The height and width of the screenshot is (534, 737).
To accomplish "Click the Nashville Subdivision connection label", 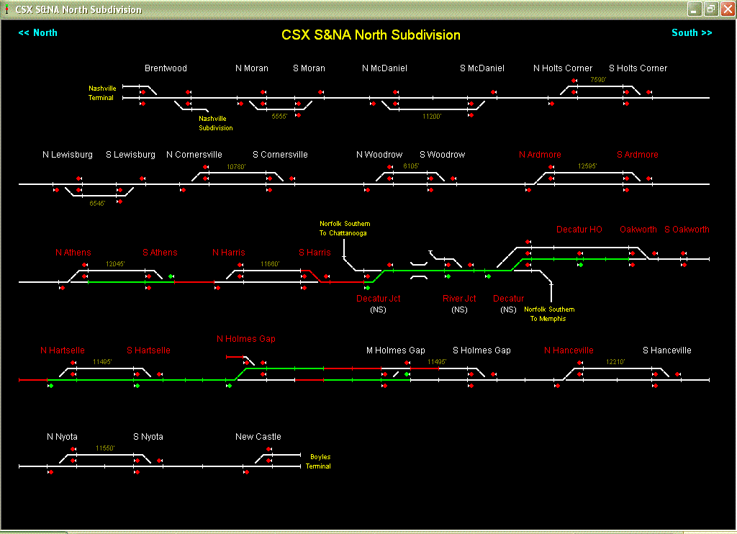I will click(x=215, y=123).
